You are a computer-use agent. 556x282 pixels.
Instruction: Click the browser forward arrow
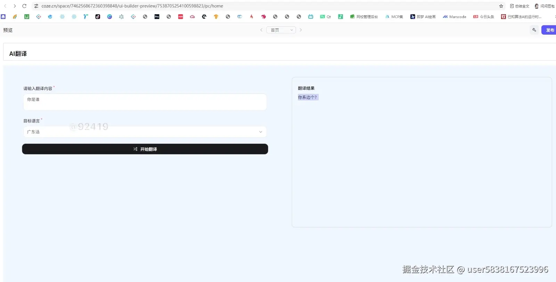[x=15, y=6]
